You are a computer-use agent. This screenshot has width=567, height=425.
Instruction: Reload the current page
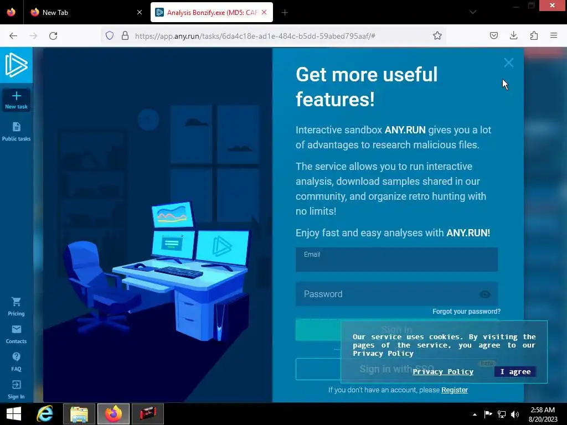pyautogui.click(x=53, y=36)
